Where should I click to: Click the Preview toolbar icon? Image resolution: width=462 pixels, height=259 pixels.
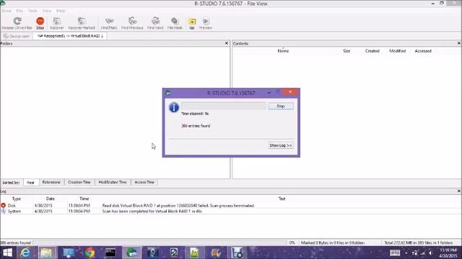206,23
